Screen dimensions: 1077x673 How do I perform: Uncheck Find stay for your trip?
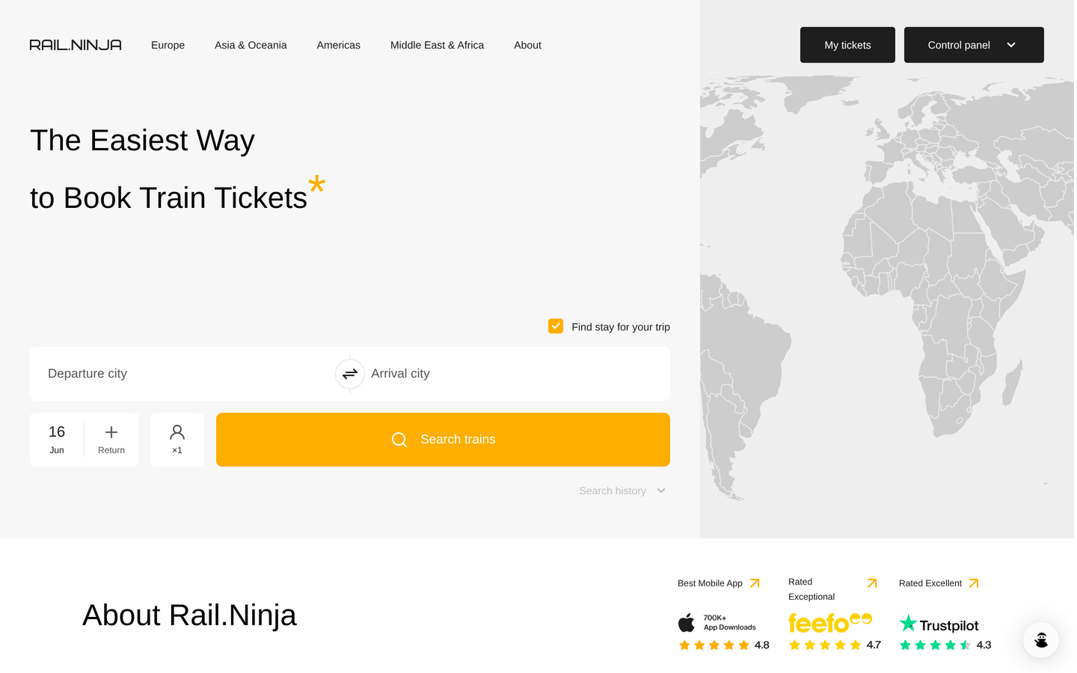click(x=556, y=326)
